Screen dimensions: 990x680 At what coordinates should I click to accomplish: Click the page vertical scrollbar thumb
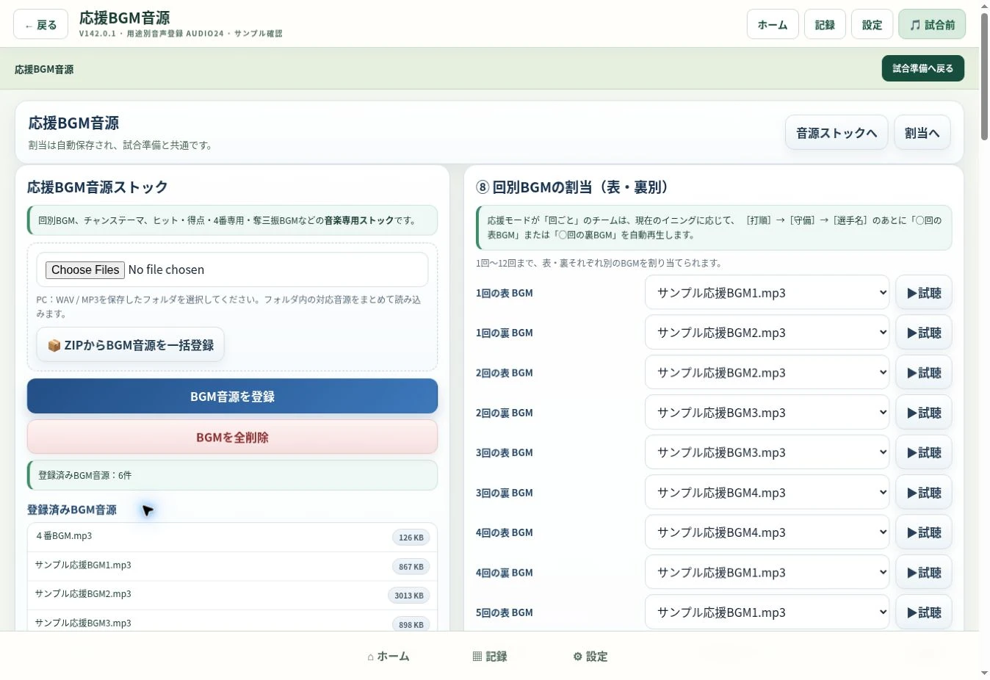point(984,76)
